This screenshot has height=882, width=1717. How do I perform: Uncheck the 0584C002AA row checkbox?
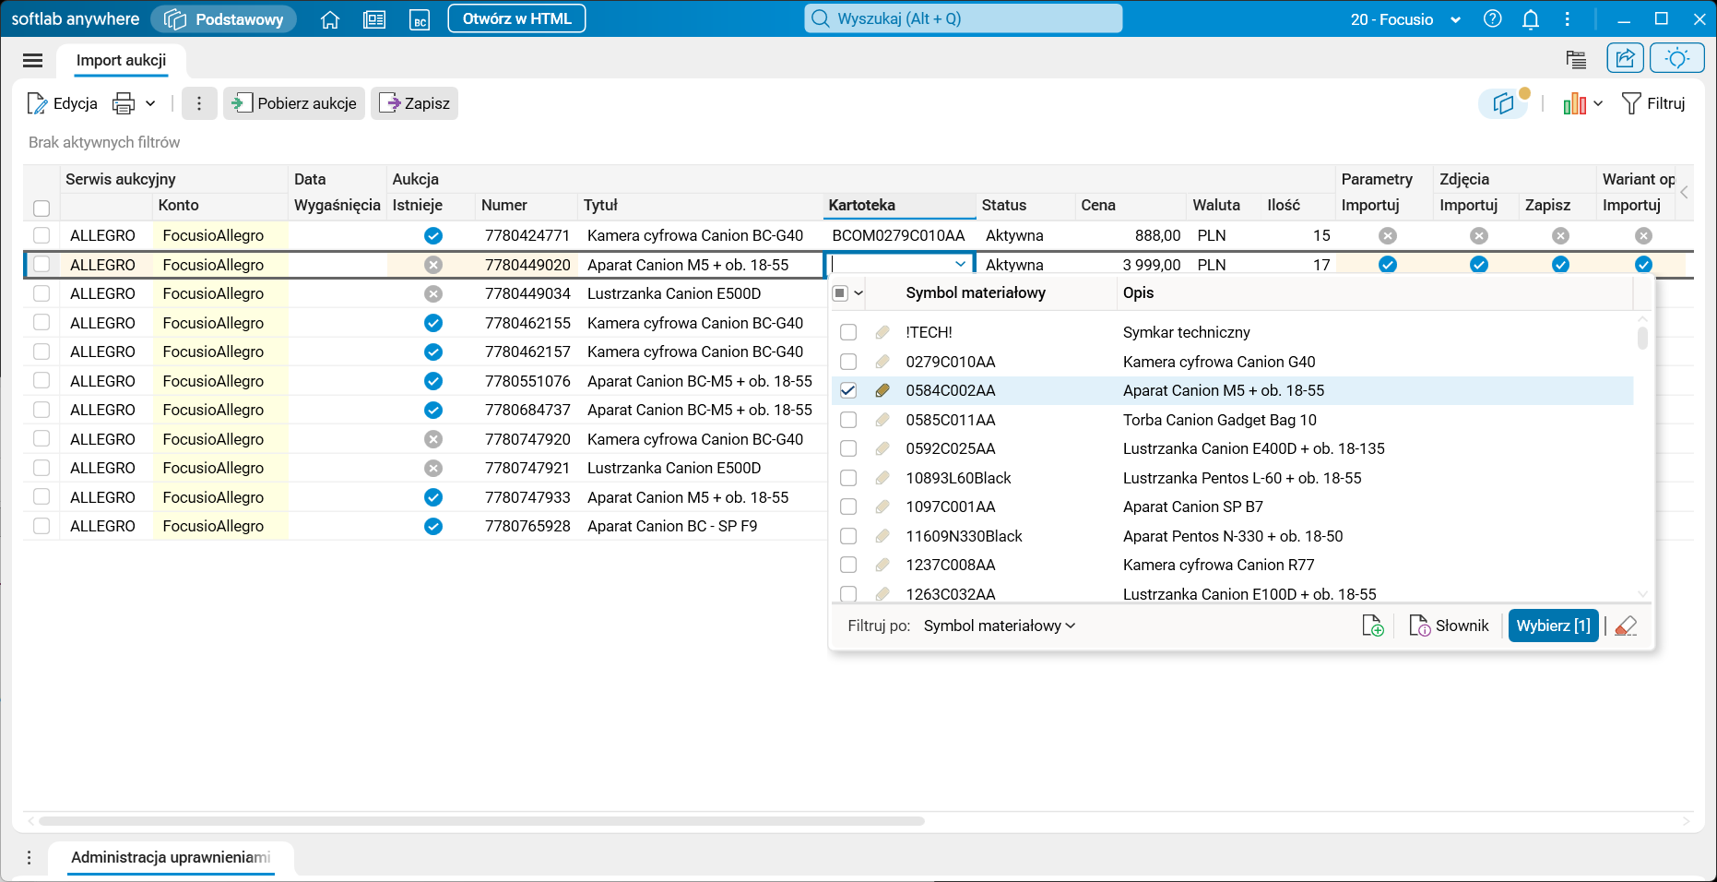[848, 390]
